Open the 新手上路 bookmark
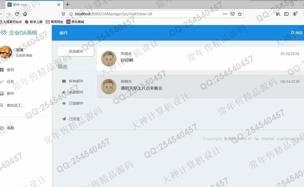 [x=34, y=22]
